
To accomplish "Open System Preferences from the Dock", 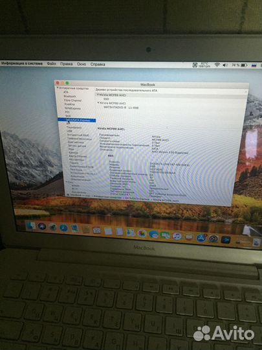I will point(213,239).
